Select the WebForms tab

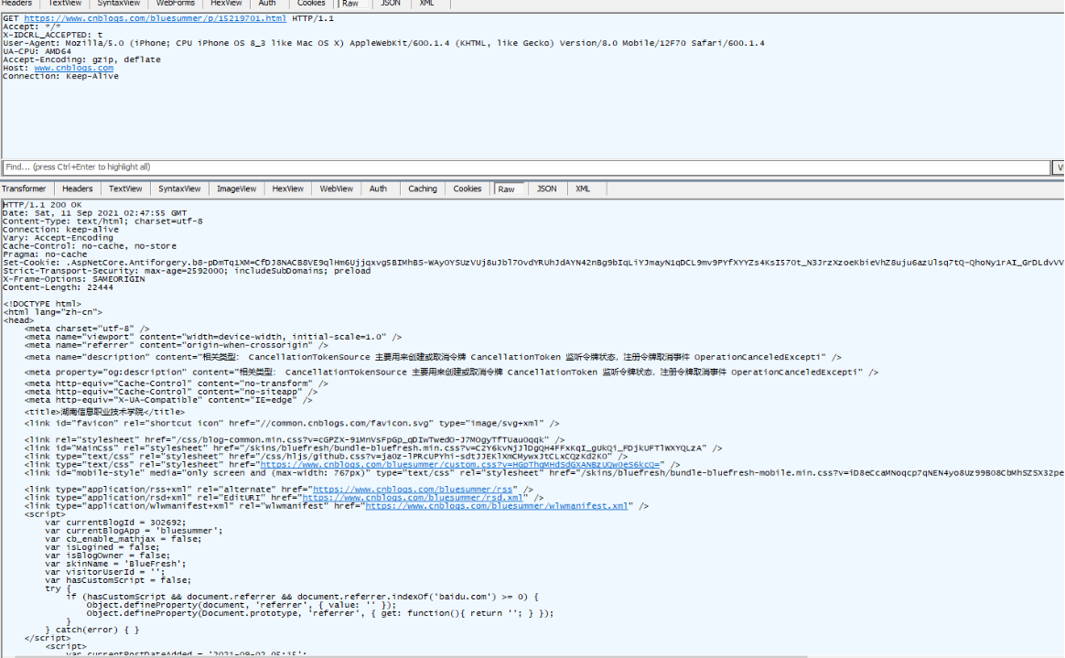coord(176,4)
